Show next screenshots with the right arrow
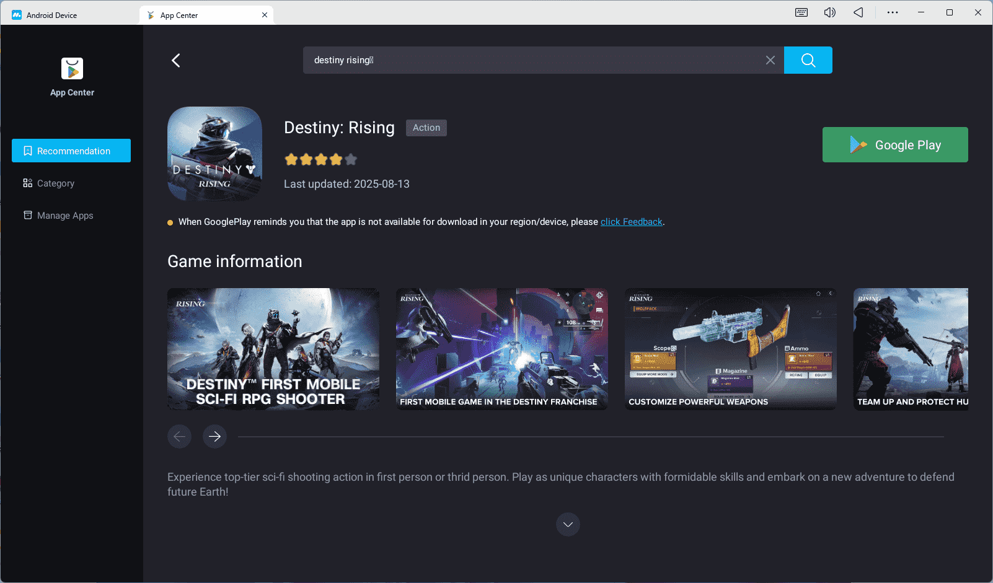Viewport: 993px width, 583px height. tap(215, 437)
